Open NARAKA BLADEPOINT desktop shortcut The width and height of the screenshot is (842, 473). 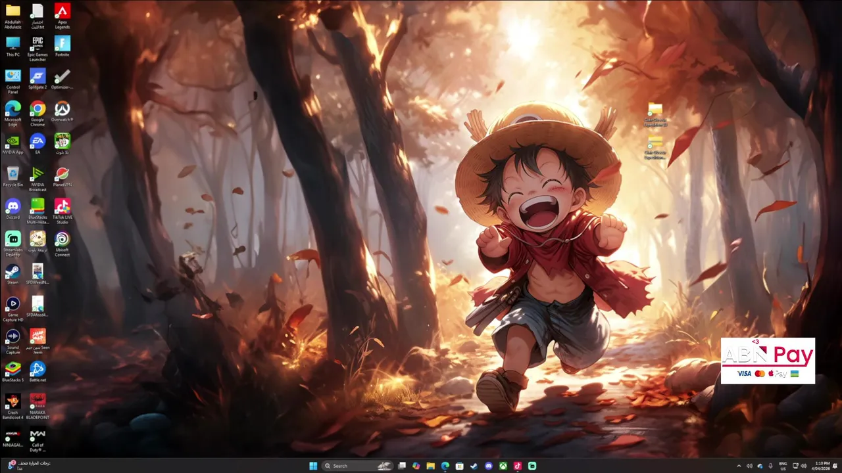(37, 406)
